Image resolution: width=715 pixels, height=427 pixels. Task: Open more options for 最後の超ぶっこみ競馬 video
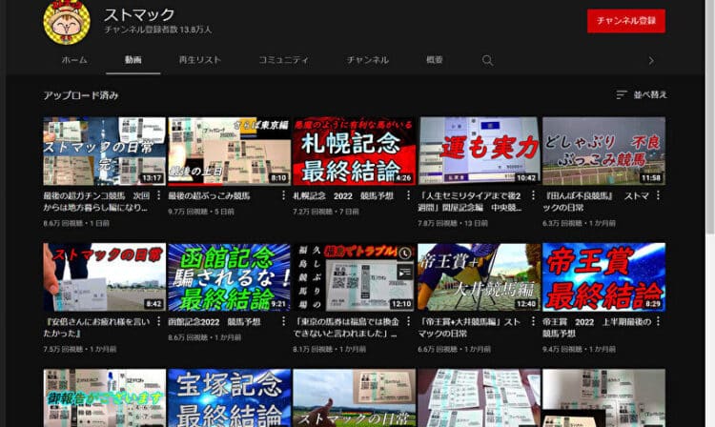(x=284, y=195)
